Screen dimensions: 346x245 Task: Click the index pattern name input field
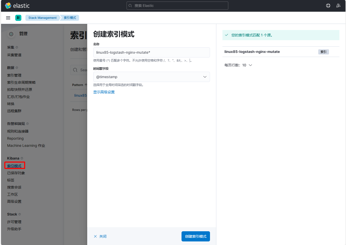(x=152, y=52)
